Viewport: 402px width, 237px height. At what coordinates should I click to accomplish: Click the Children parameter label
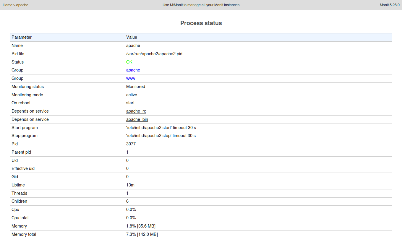(x=19, y=201)
